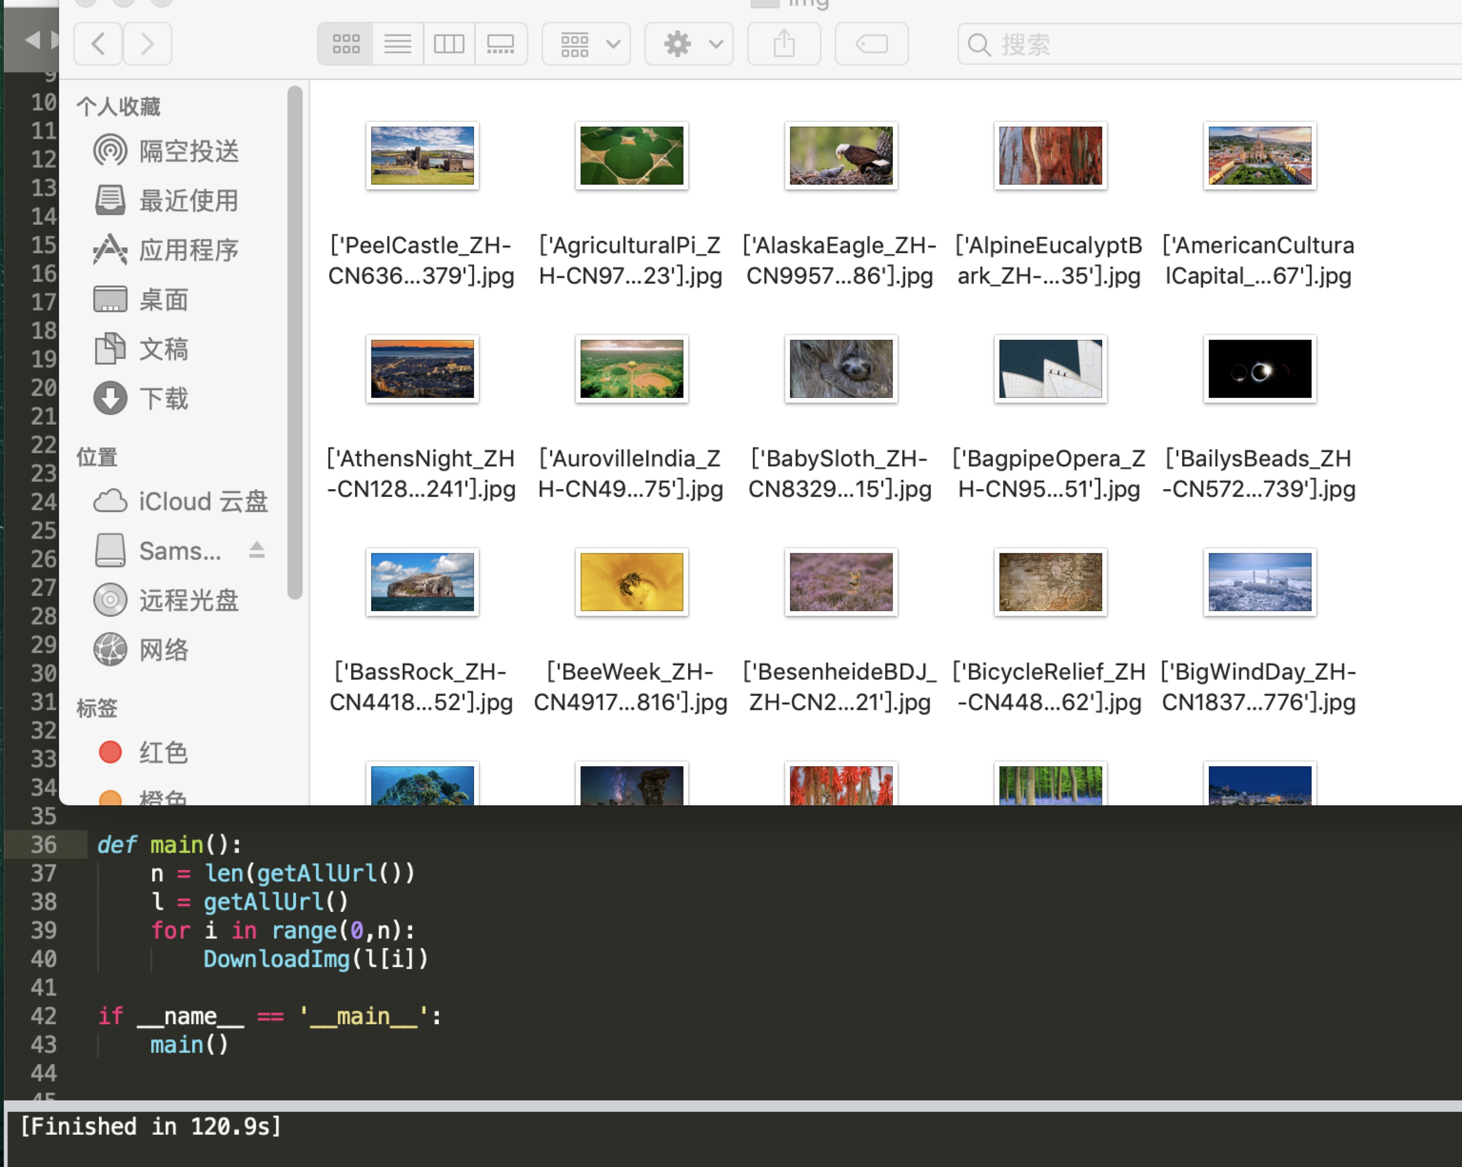This screenshot has width=1462, height=1167.
Task: Click the Finder forward navigation arrow
Action: [x=147, y=44]
